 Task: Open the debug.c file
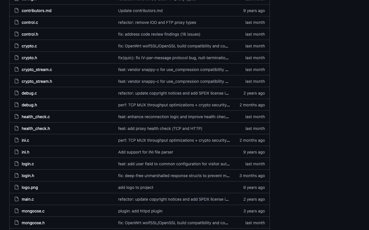click(29, 93)
